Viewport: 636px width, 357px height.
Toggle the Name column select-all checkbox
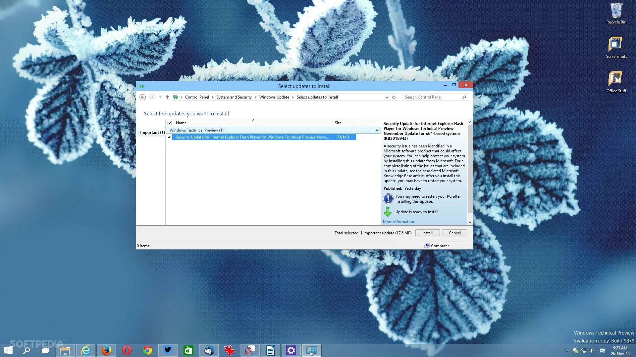pyautogui.click(x=170, y=123)
